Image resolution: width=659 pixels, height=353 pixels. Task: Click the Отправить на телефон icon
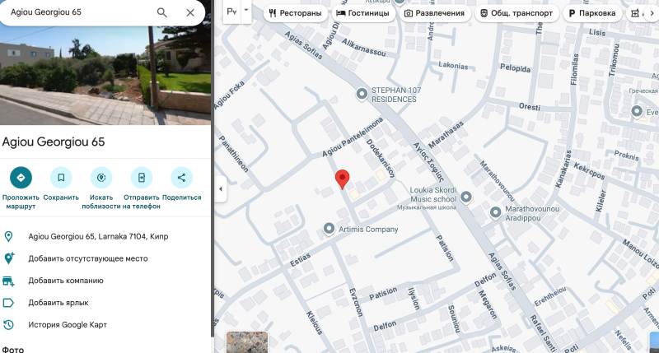click(142, 178)
